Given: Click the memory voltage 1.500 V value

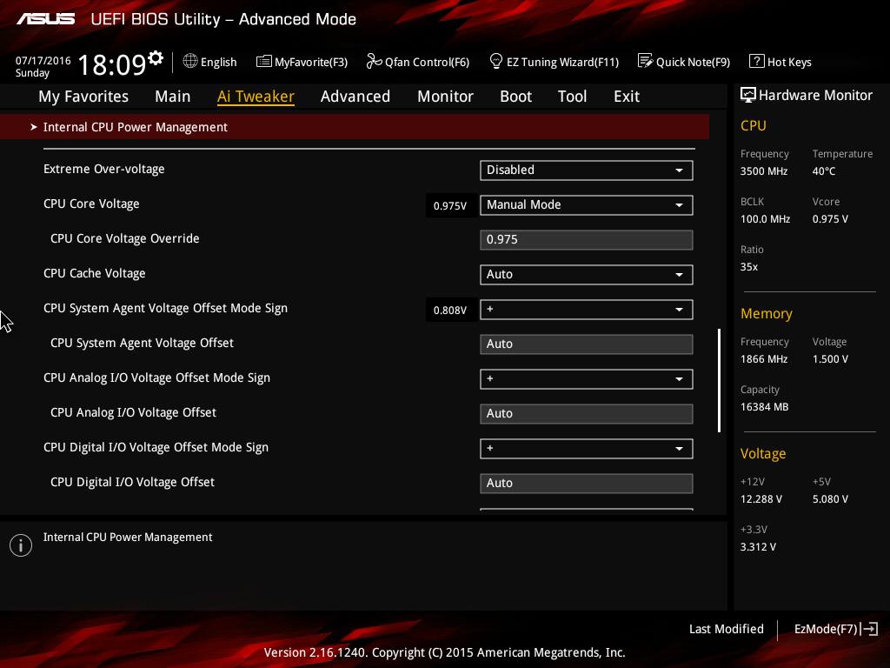Looking at the screenshot, I should (x=830, y=359).
